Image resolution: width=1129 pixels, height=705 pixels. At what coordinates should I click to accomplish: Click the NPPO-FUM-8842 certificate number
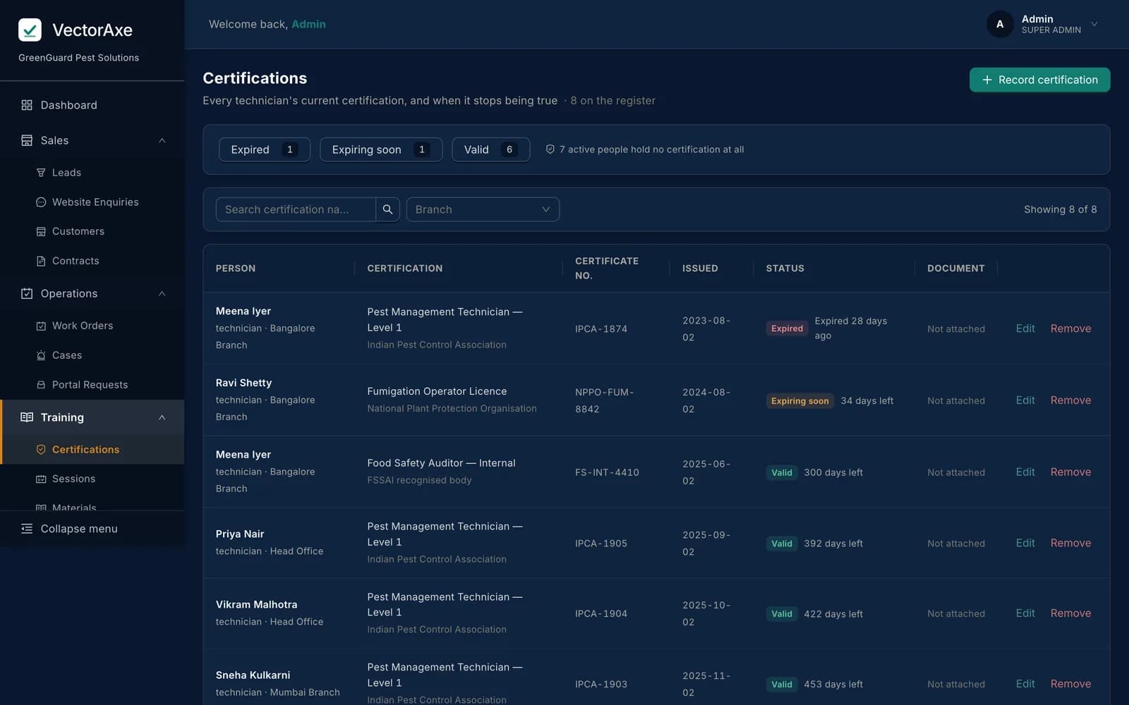[x=605, y=400]
